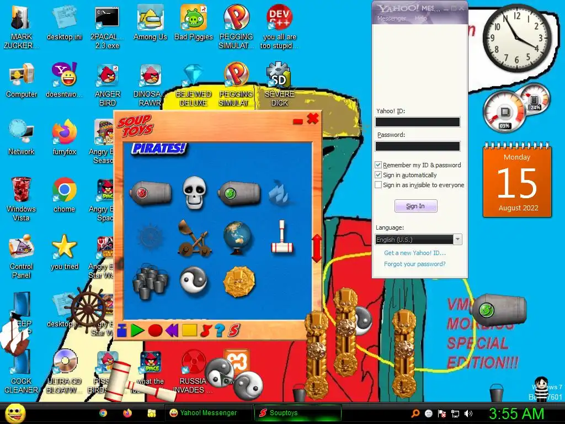The width and height of the screenshot is (565, 424).
Task: Uncheck Sign in automatically
Action: [x=378, y=175]
